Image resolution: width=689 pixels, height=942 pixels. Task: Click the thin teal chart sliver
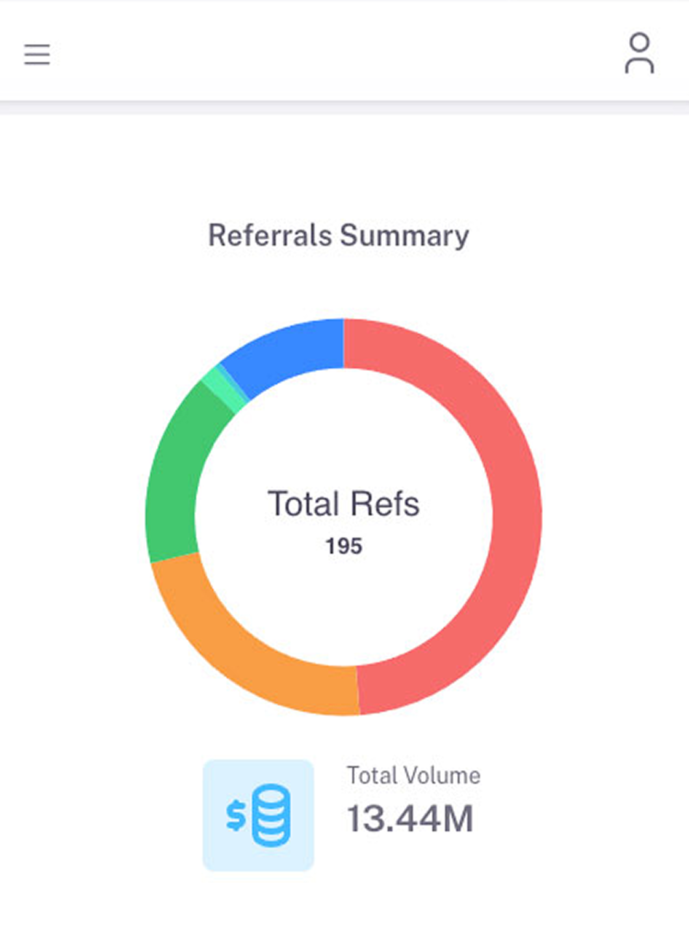(x=234, y=382)
